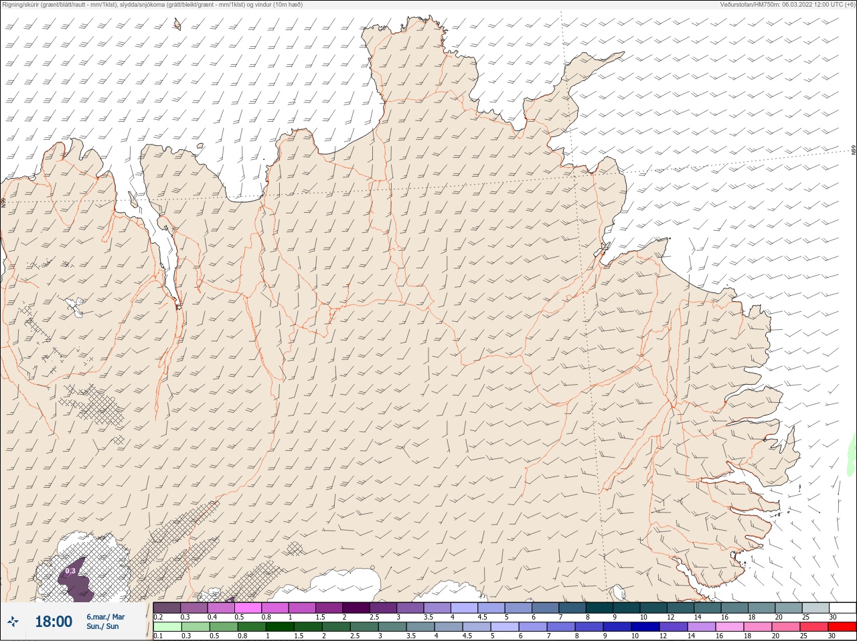This screenshot has width=857, height=641.
Task: Pick the bright pink upper legend swatch labeled 0.5
Action: pos(248,608)
